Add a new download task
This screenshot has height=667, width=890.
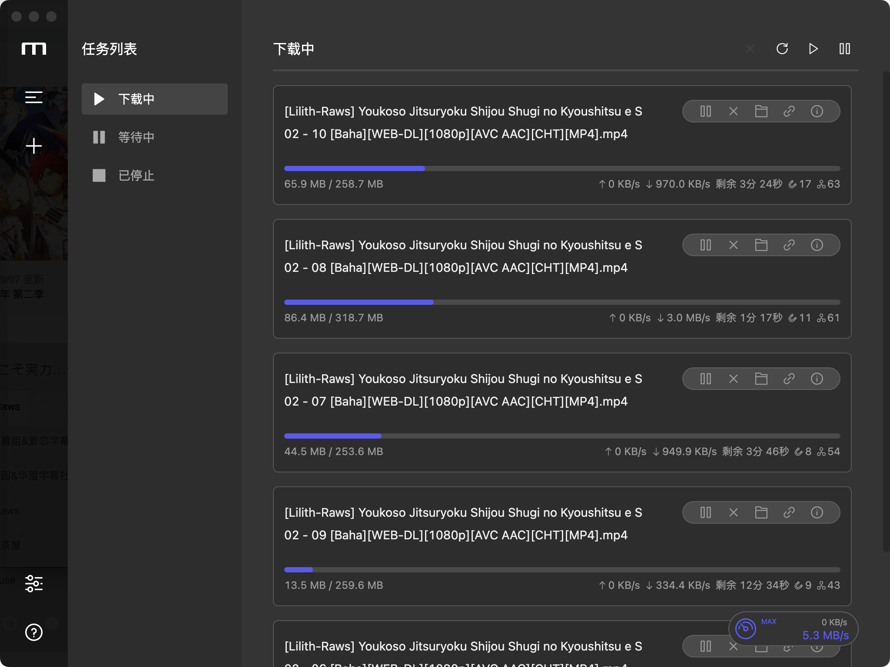pos(34,146)
